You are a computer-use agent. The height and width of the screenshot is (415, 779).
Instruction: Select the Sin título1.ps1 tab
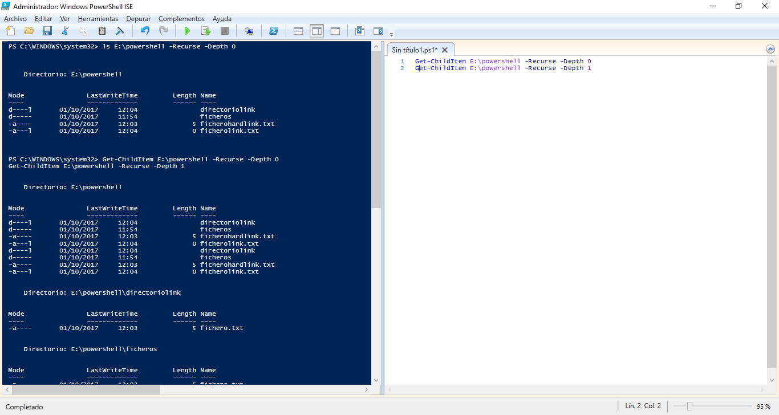(416, 49)
